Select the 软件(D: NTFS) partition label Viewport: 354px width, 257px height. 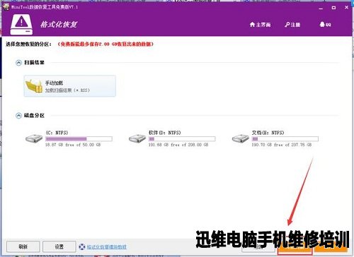[165, 133]
